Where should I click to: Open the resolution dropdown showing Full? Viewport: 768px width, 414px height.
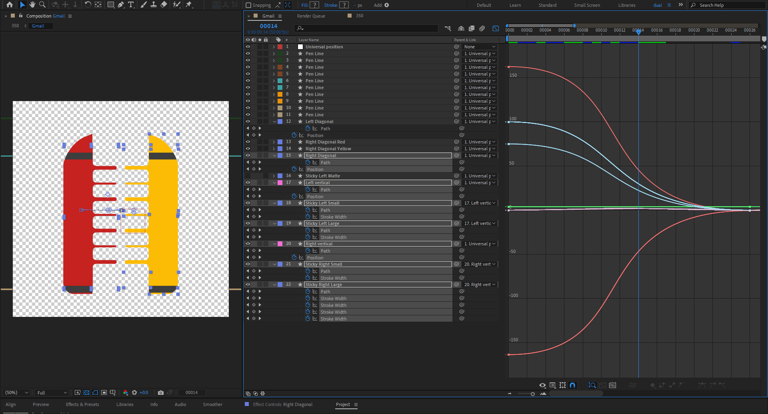pos(52,392)
